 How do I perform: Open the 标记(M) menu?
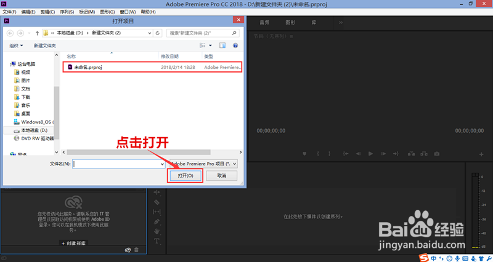(87, 12)
